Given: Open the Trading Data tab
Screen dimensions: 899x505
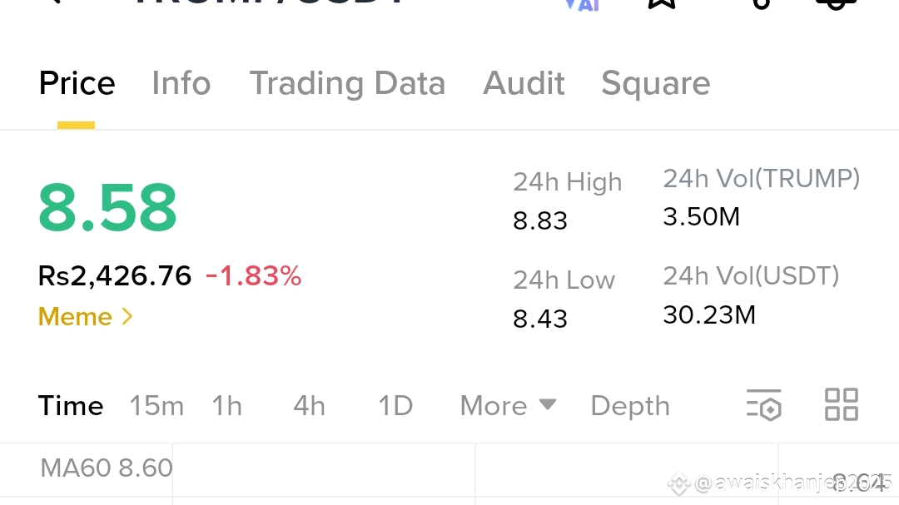Looking at the screenshot, I should tap(347, 84).
